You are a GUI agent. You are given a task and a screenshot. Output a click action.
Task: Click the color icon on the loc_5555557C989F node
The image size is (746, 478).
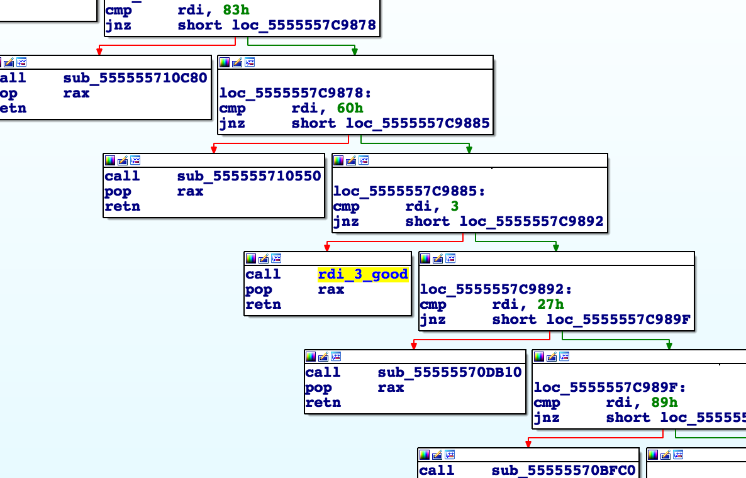coord(539,357)
